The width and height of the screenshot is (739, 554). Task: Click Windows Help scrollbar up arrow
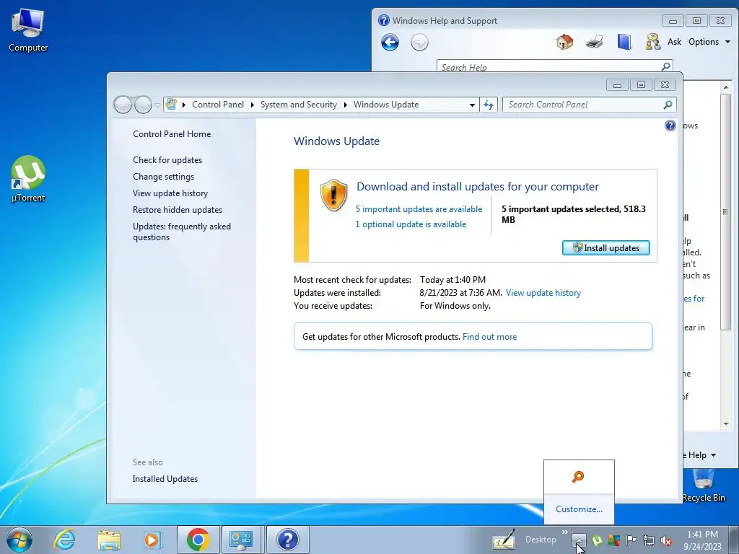point(726,87)
